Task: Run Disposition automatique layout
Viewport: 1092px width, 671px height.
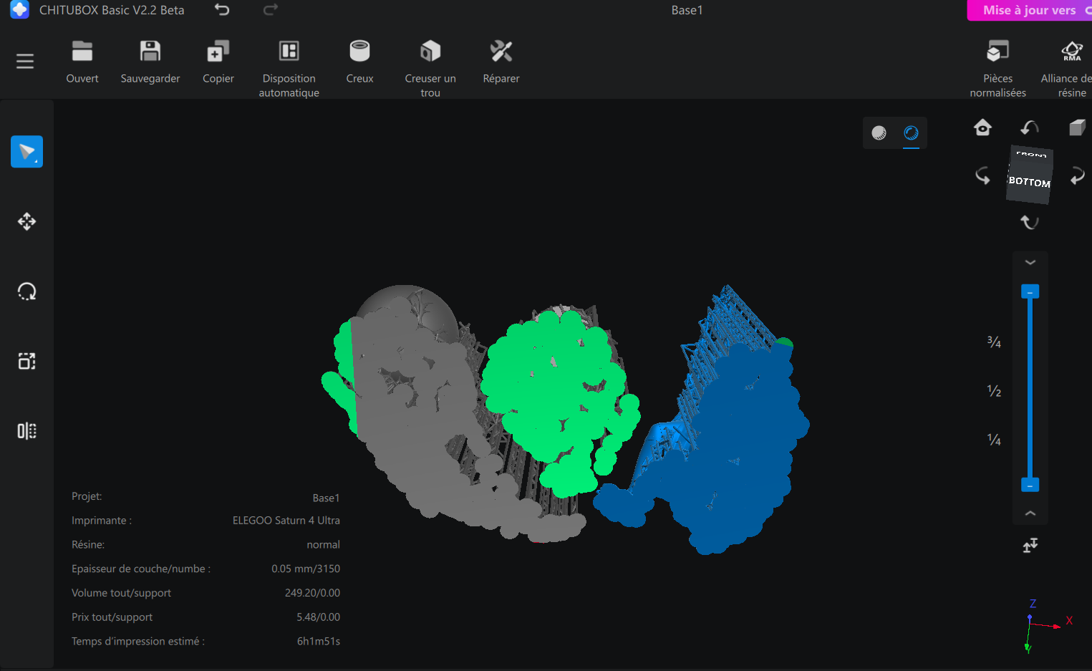Action: tap(289, 52)
